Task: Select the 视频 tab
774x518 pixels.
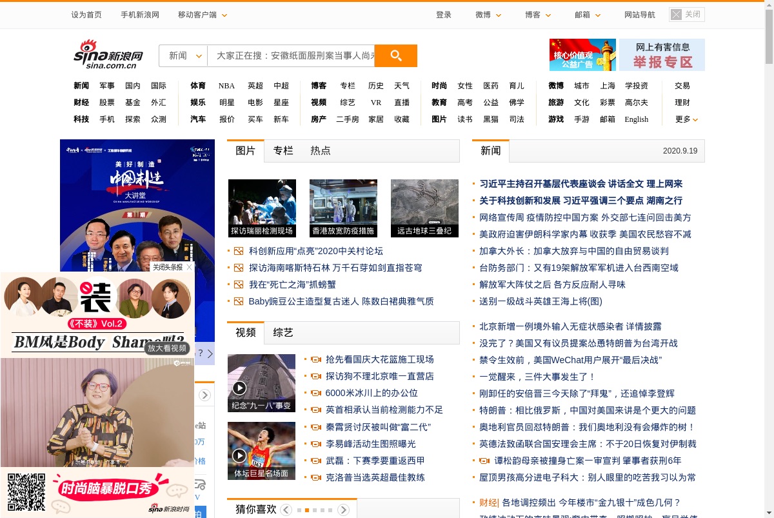Action: (x=246, y=332)
